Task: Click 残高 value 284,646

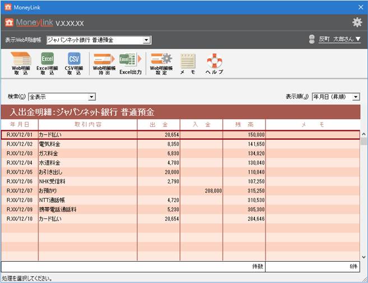Action: click(x=256, y=219)
